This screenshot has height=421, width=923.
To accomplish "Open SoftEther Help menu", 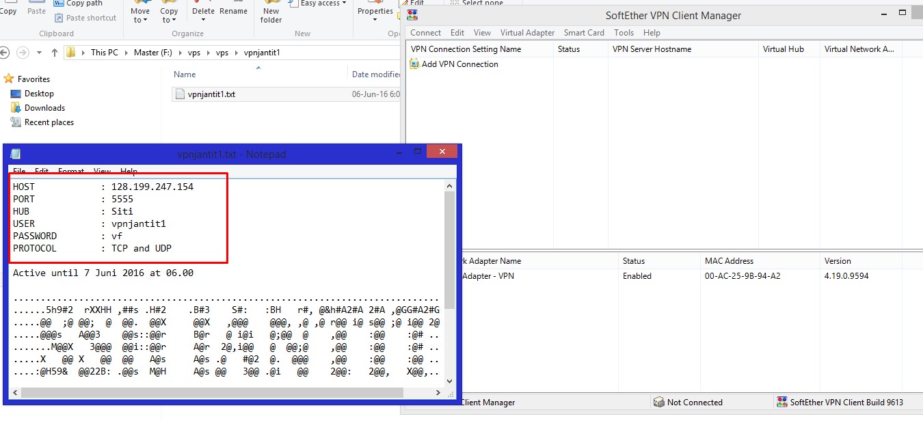I will pyautogui.click(x=652, y=33).
